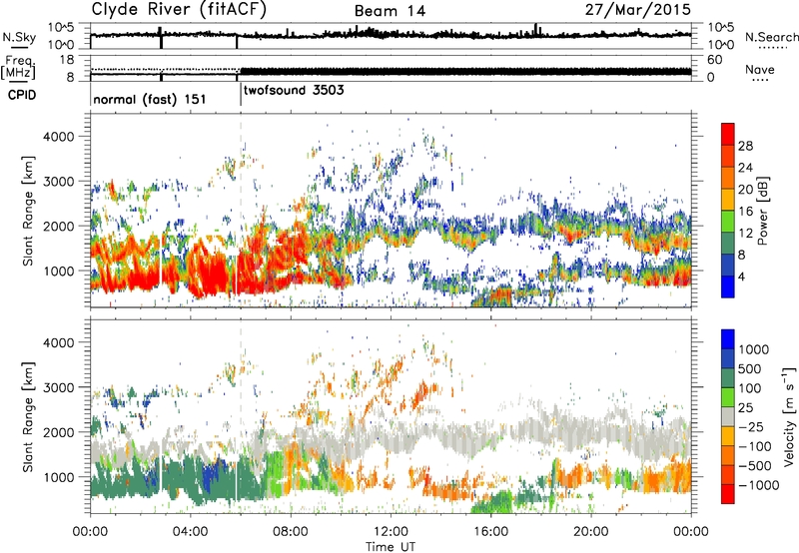Click 'Slant Range [km]' label of velocity panel

point(28,416)
